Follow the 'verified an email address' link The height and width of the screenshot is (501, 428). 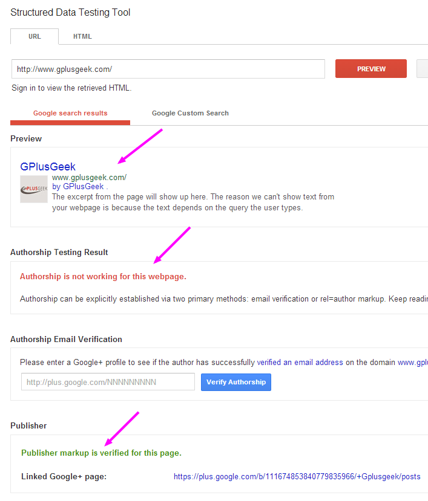point(300,363)
